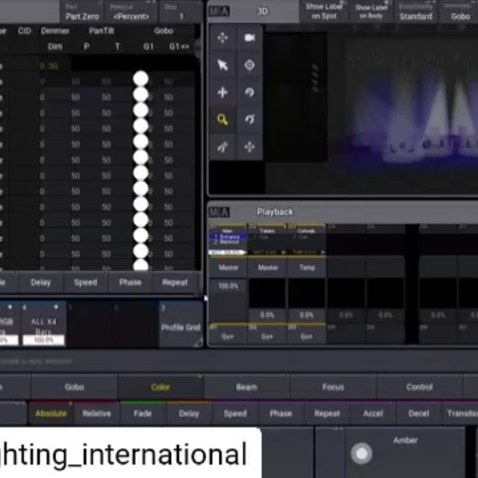478x478 pixels.
Task: Open the Percent readout dropdown
Action: (x=131, y=12)
